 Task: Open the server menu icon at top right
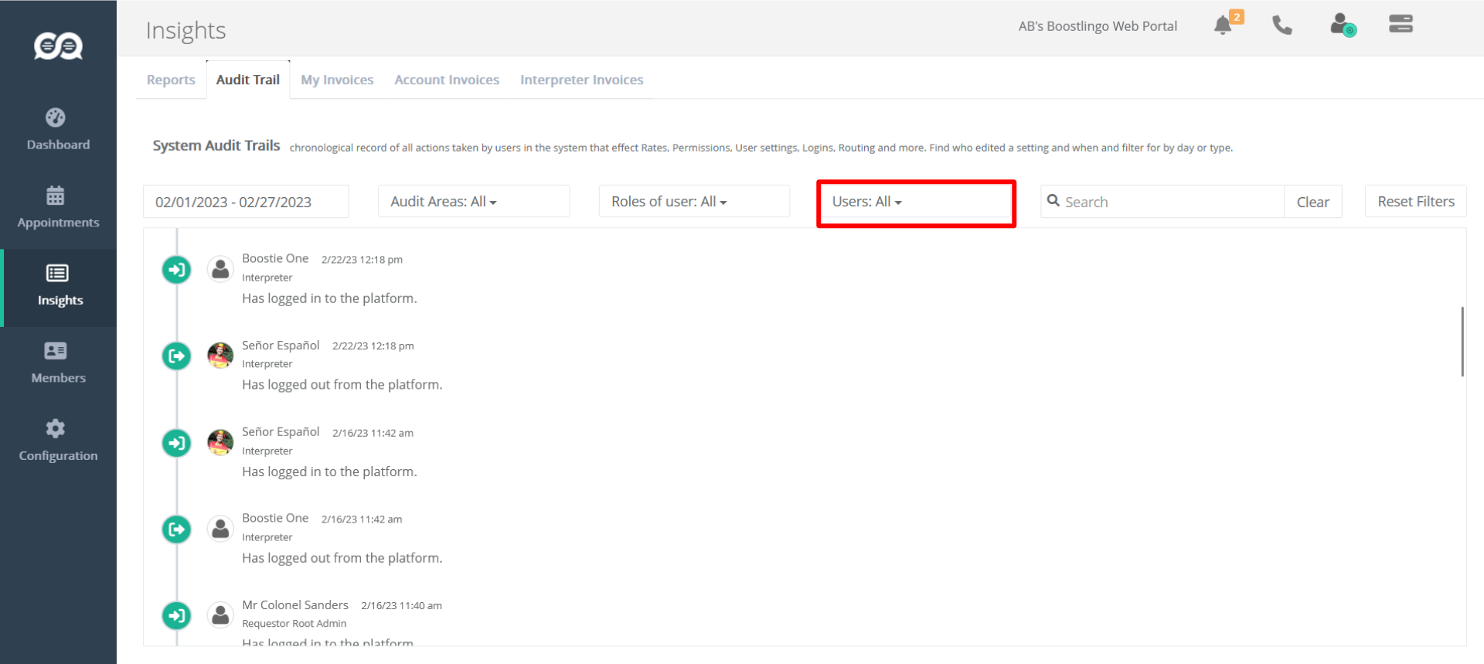1401,24
